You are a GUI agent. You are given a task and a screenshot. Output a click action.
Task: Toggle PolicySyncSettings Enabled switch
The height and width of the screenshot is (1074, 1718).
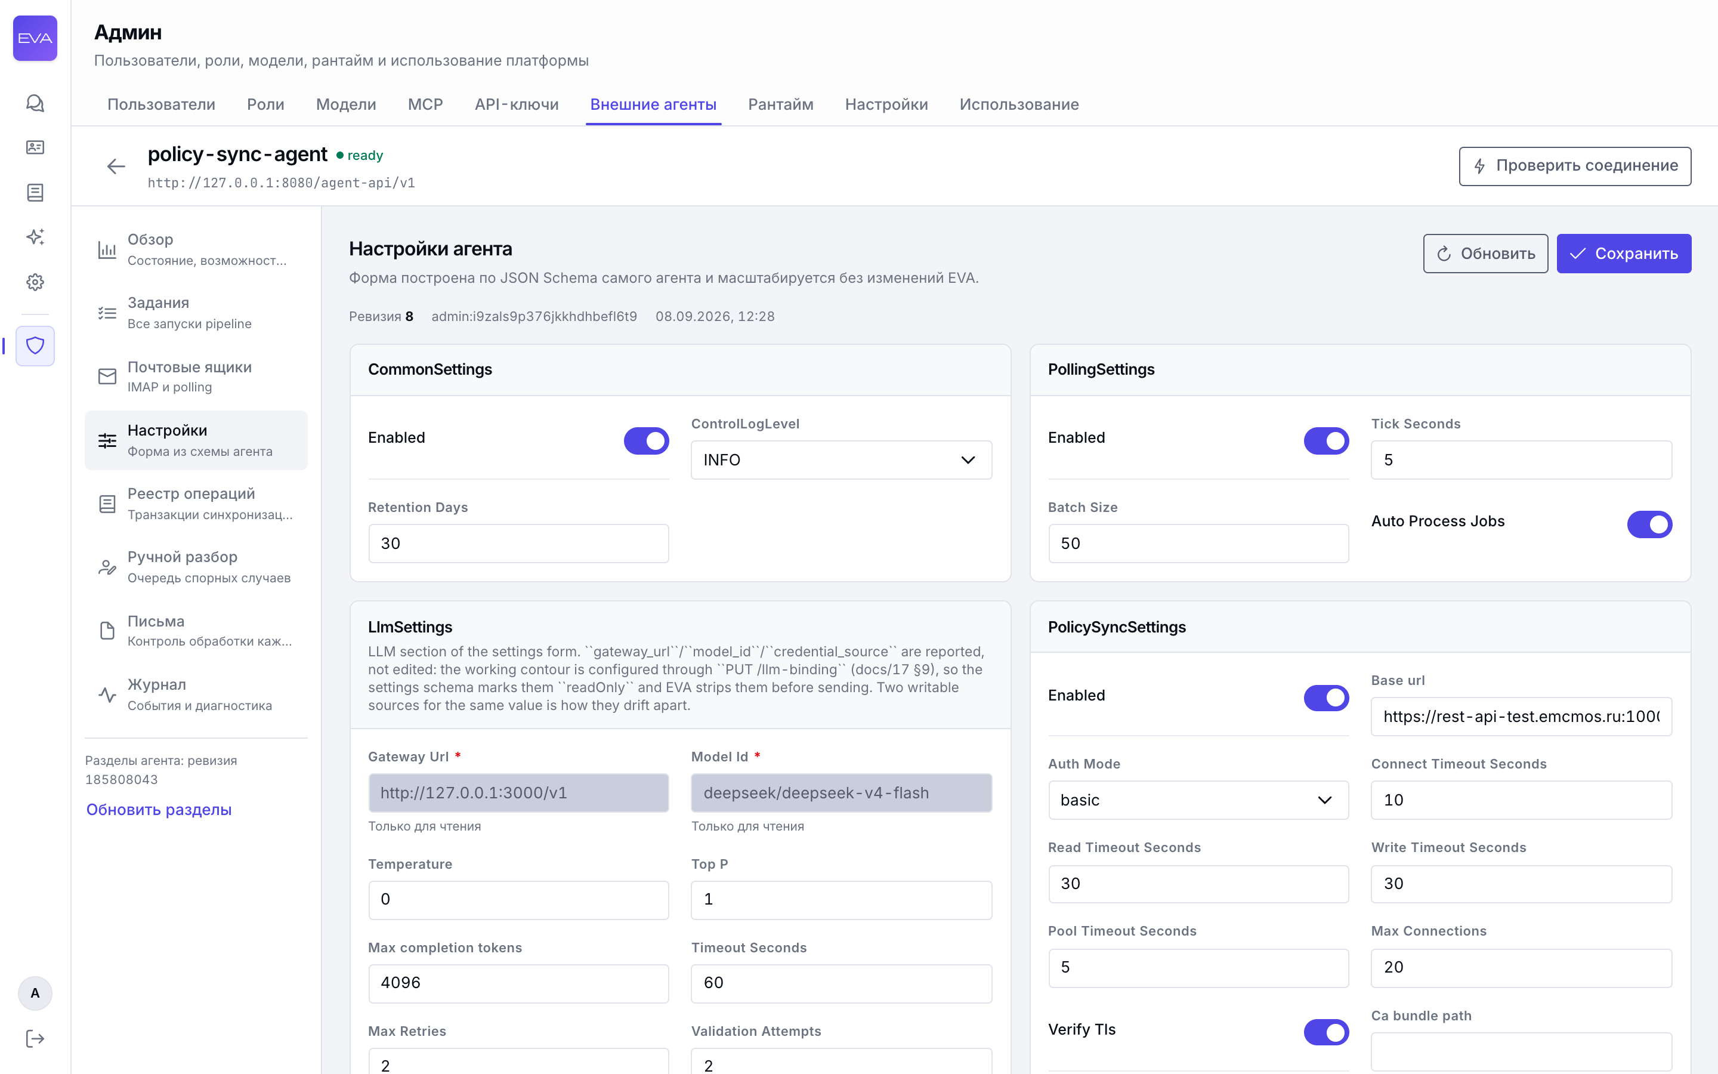coord(1326,698)
